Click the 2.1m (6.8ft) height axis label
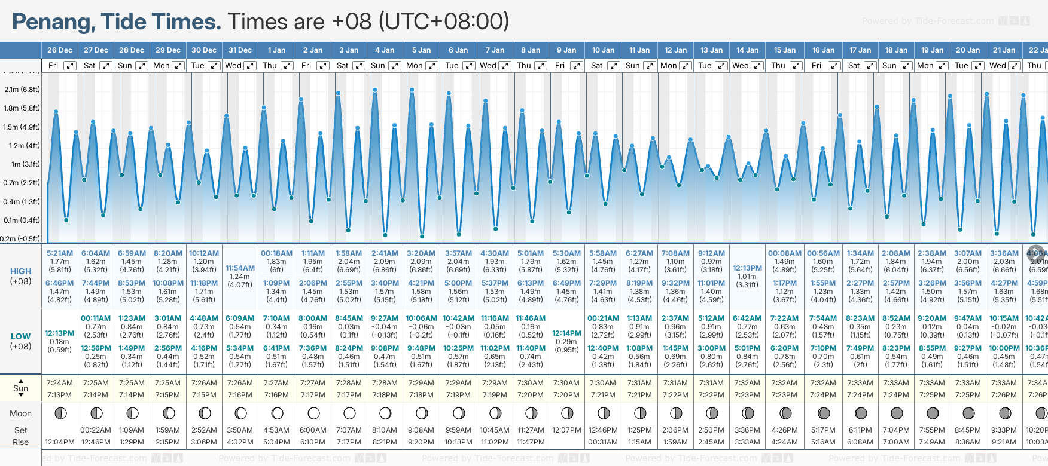 point(22,90)
